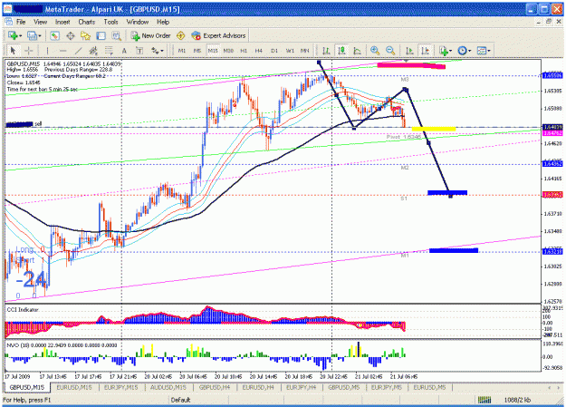The height and width of the screenshot is (407, 566).
Task: Open the Charts menu
Action: 87,22
